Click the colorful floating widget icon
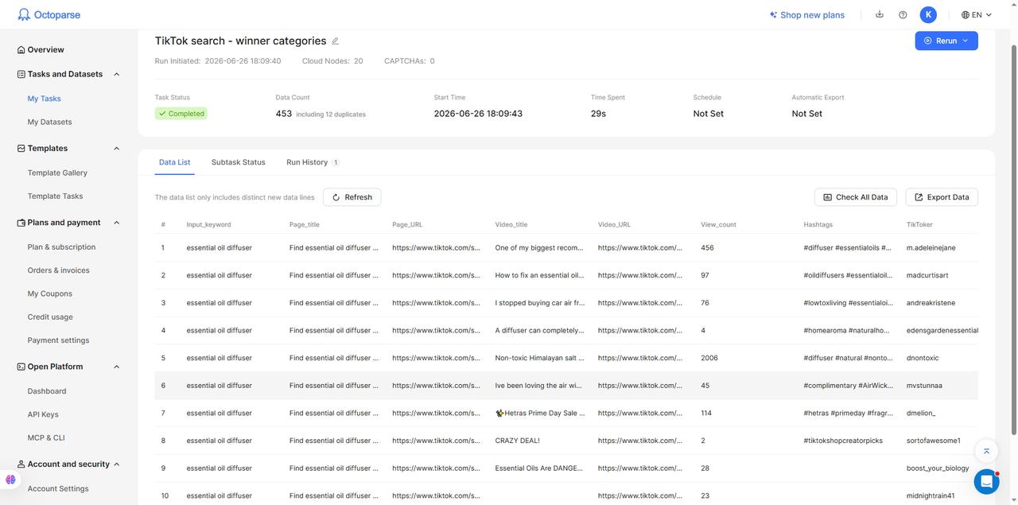 click(10, 480)
